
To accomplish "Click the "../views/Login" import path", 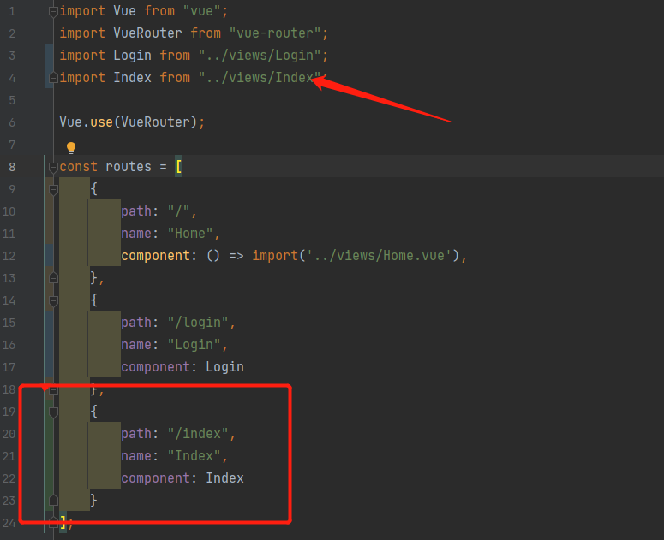I will 260,56.
